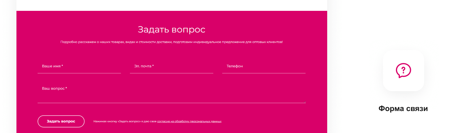Click the required asterisk next to Эл. почта

[x=153, y=66]
